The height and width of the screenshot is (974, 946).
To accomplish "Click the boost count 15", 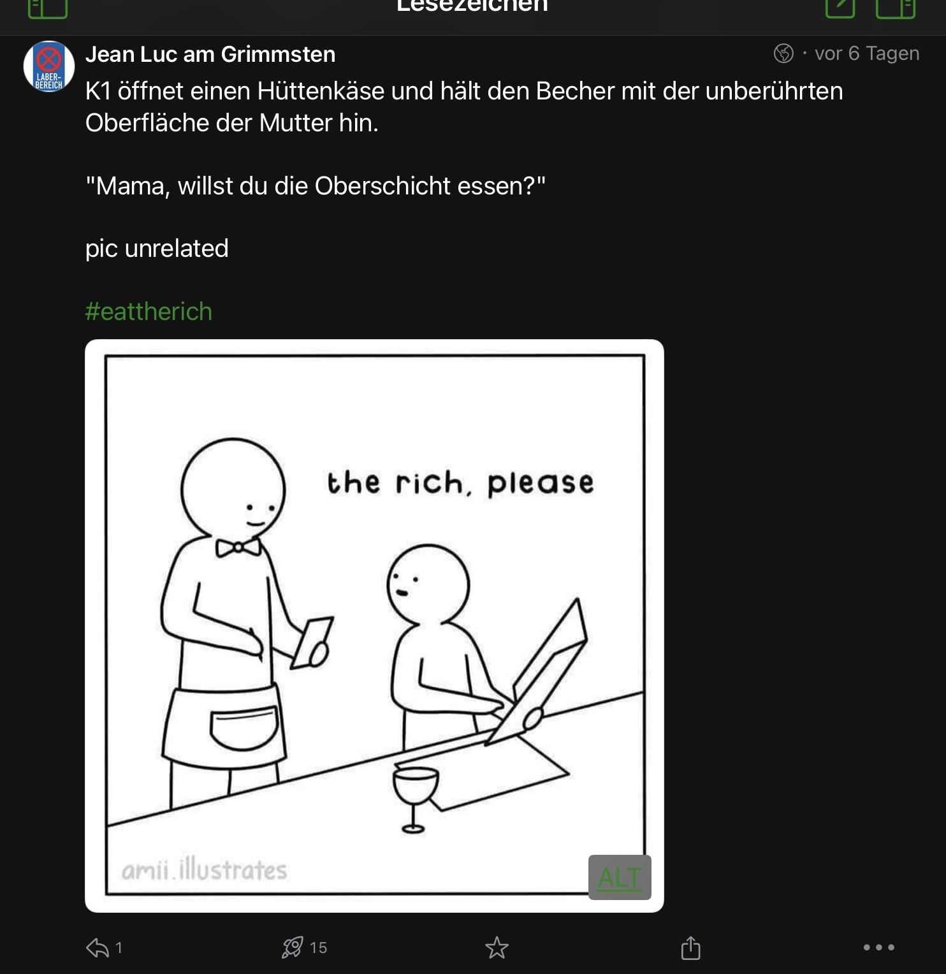I will tap(318, 948).
